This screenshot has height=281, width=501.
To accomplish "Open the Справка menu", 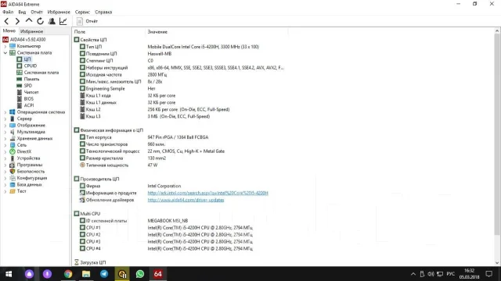I will click(103, 12).
